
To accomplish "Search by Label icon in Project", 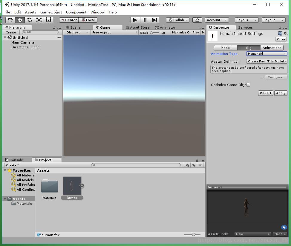I will tap(194, 165).
